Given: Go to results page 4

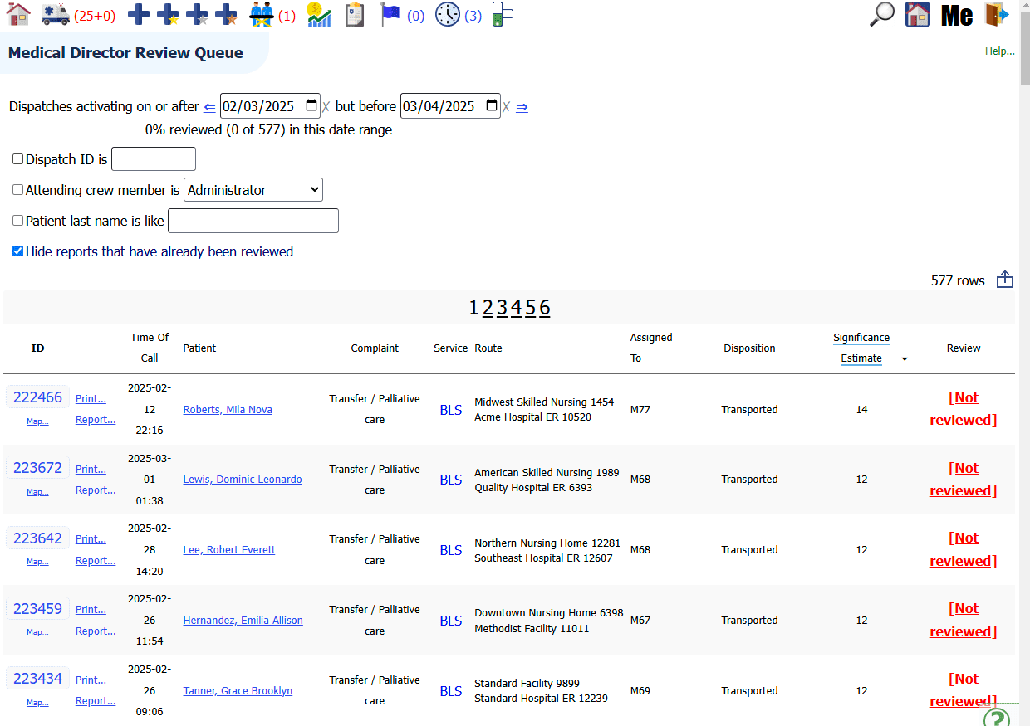Looking at the screenshot, I should click(516, 308).
